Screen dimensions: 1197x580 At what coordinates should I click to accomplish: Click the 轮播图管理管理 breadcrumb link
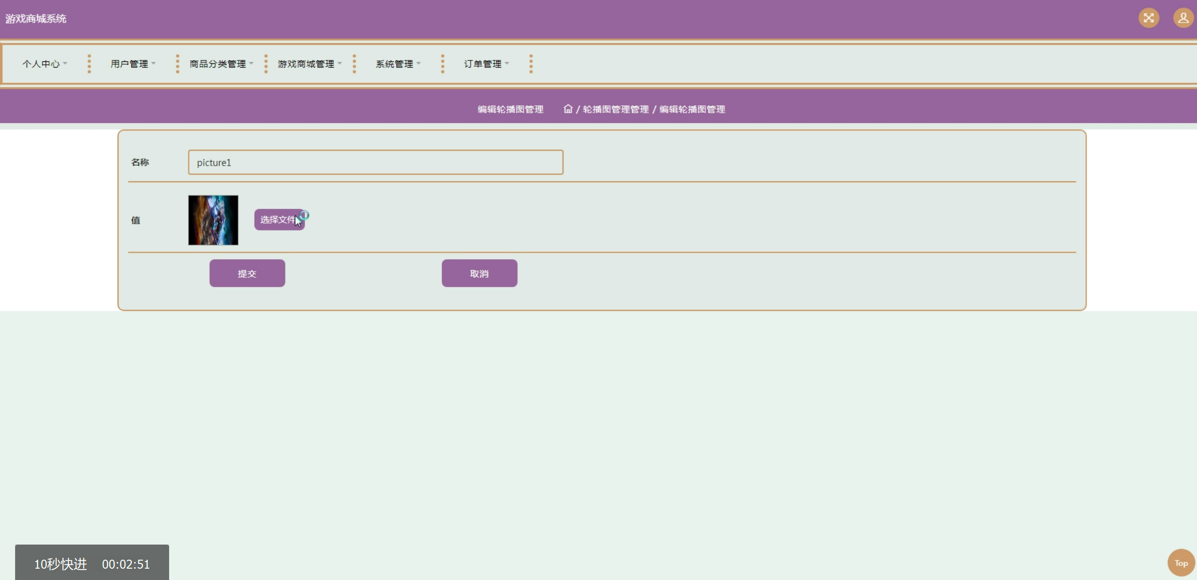click(x=616, y=110)
